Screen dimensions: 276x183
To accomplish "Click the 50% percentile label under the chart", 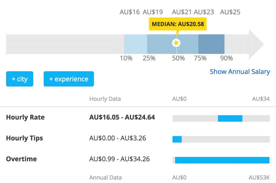I will tap(178, 58).
